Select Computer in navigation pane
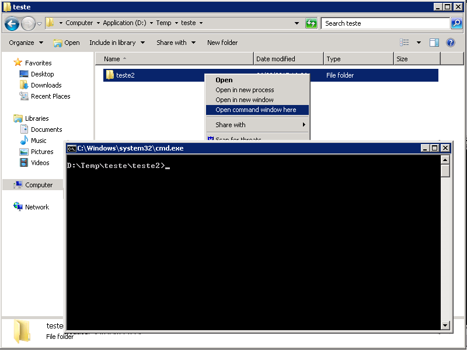 pos(39,185)
